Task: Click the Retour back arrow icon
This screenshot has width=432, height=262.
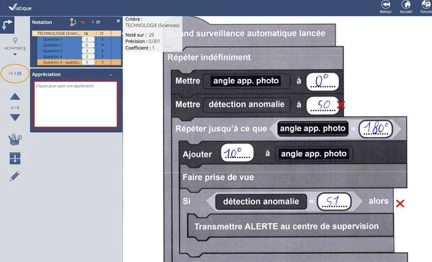Action: coord(386,5)
